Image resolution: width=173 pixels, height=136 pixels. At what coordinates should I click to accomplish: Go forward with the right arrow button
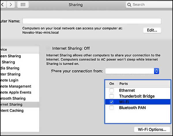pyautogui.click(x=11, y=5)
